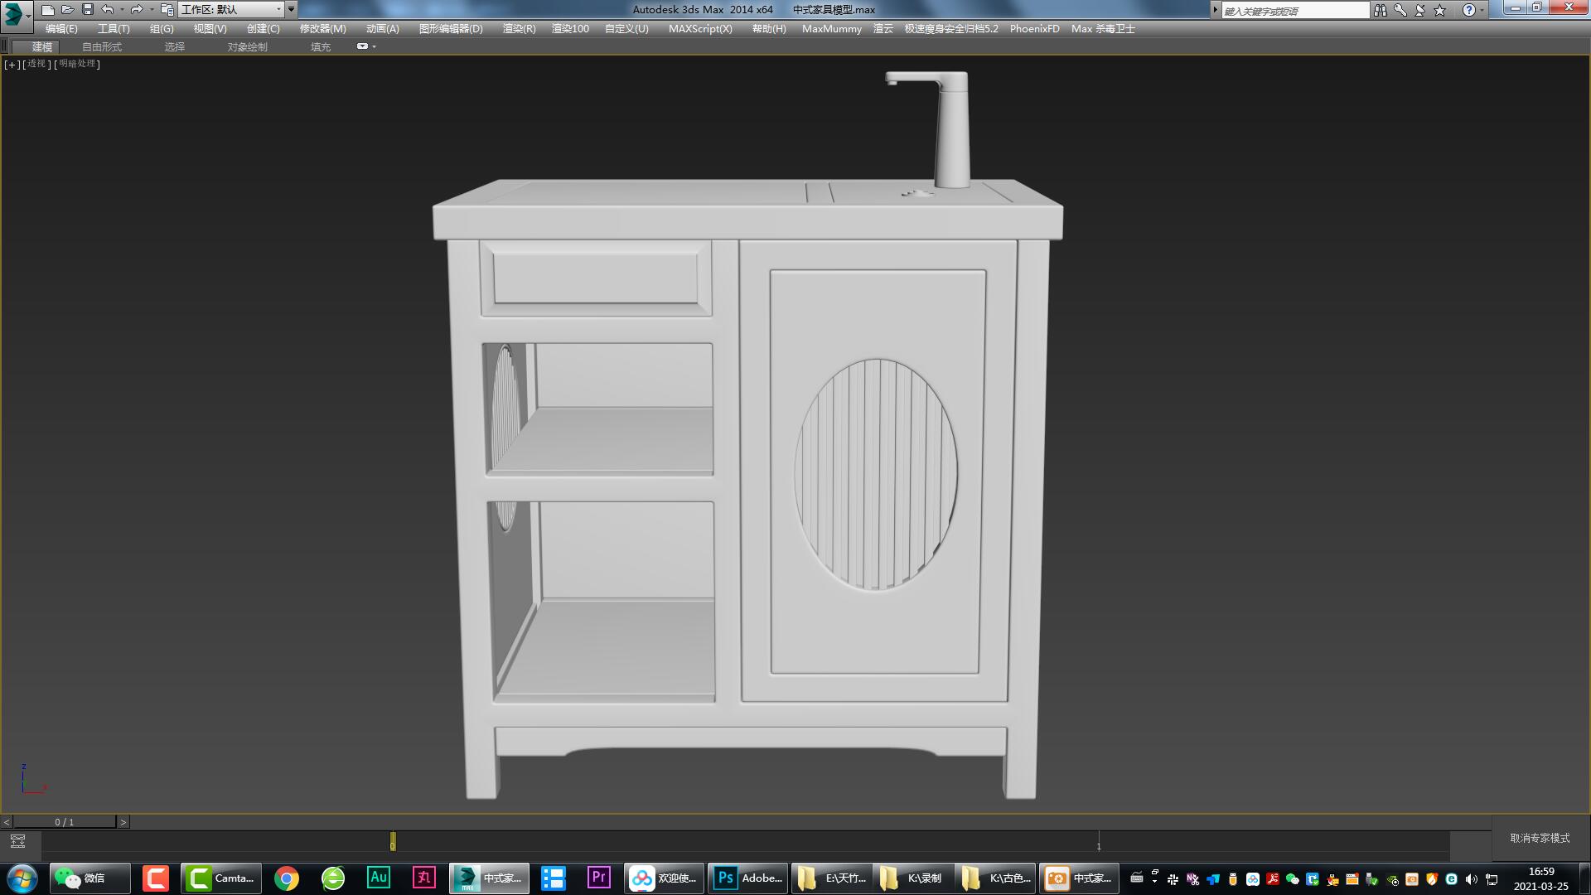This screenshot has width=1591, height=895.
Task: Open the 明暗处理 shading menu
Action: [76, 64]
